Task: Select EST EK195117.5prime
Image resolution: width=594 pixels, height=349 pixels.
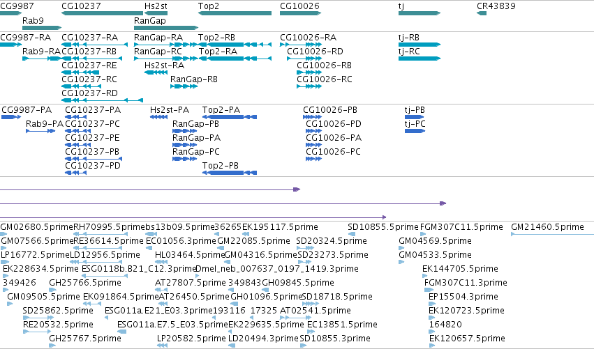Action: point(246,235)
